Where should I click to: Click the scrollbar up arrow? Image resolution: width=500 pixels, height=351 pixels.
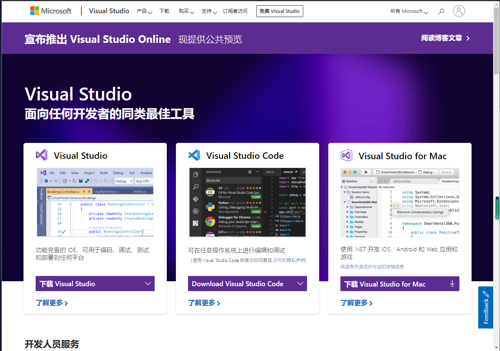coord(497,4)
